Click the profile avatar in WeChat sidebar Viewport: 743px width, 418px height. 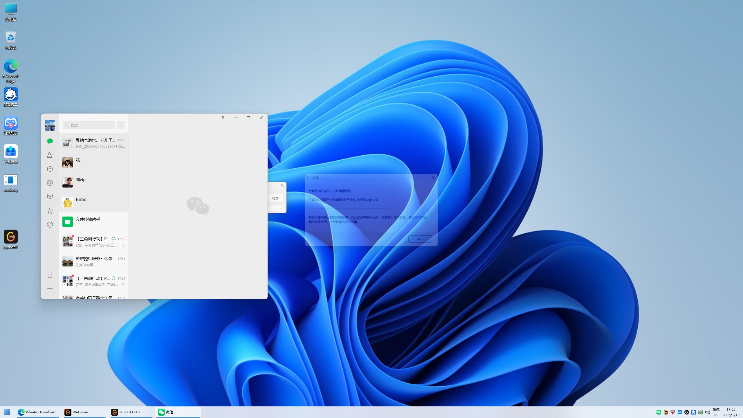pos(50,125)
